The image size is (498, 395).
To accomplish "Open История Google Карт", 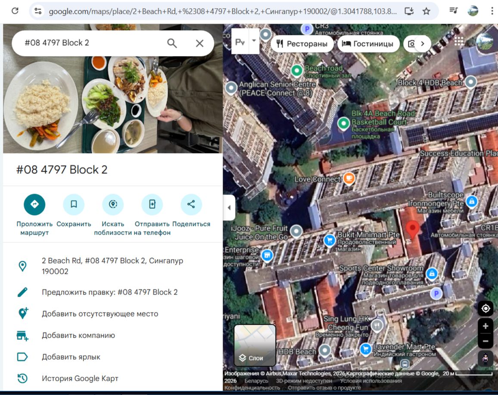I will (x=80, y=379).
